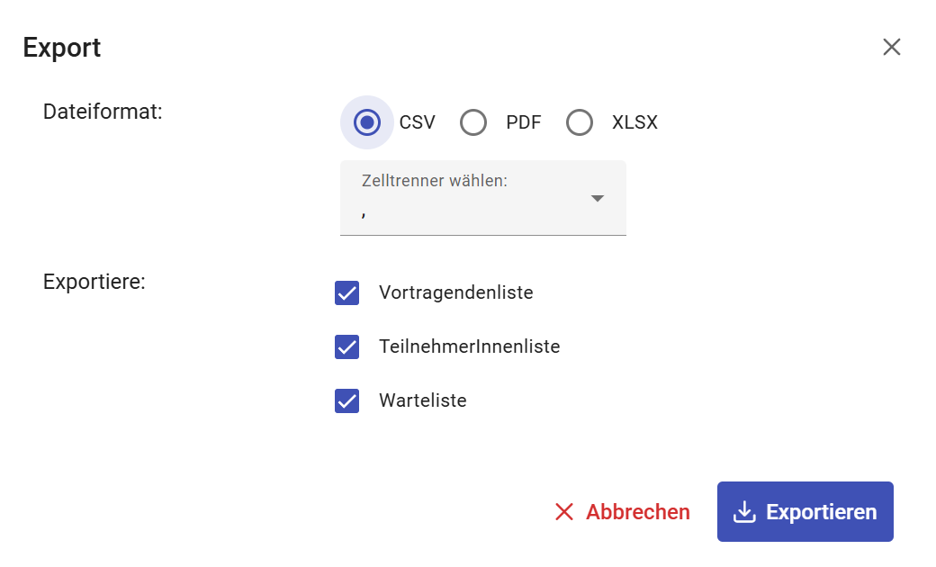Click the Warteliste label text
Viewport: 936px width, 567px height.
422,401
